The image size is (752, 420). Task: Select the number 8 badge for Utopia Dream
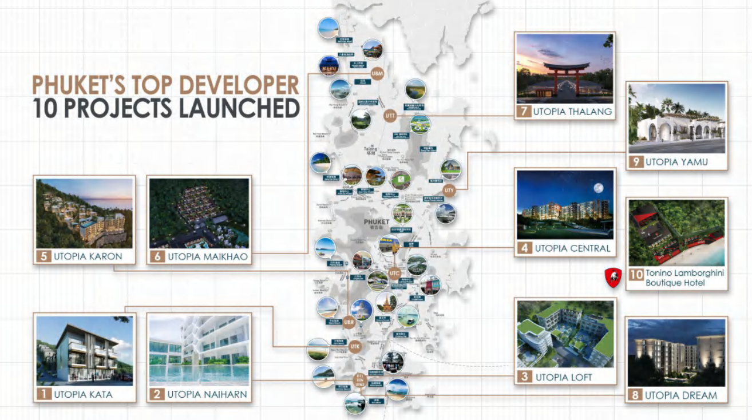click(635, 395)
